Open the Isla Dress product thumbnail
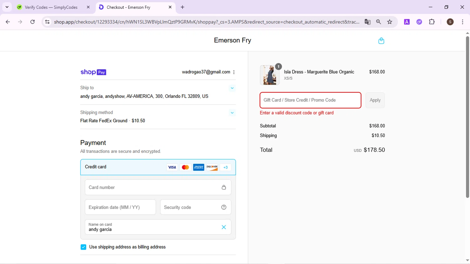Viewport: 470px width, 264px height. tap(269, 75)
